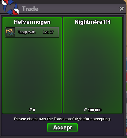
Task: Click the 100,000 money amount
Action: click(95, 110)
